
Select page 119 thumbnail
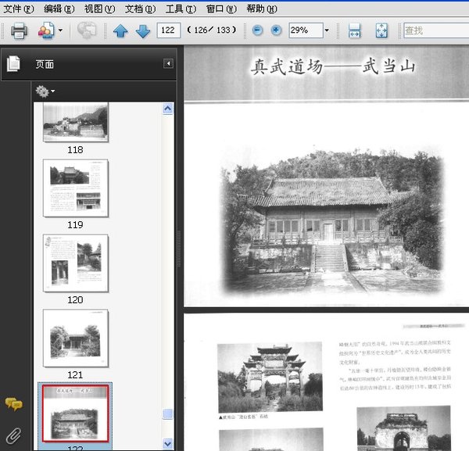pyautogui.click(x=76, y=188)
